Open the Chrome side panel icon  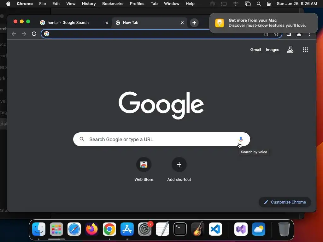[289, 34]
